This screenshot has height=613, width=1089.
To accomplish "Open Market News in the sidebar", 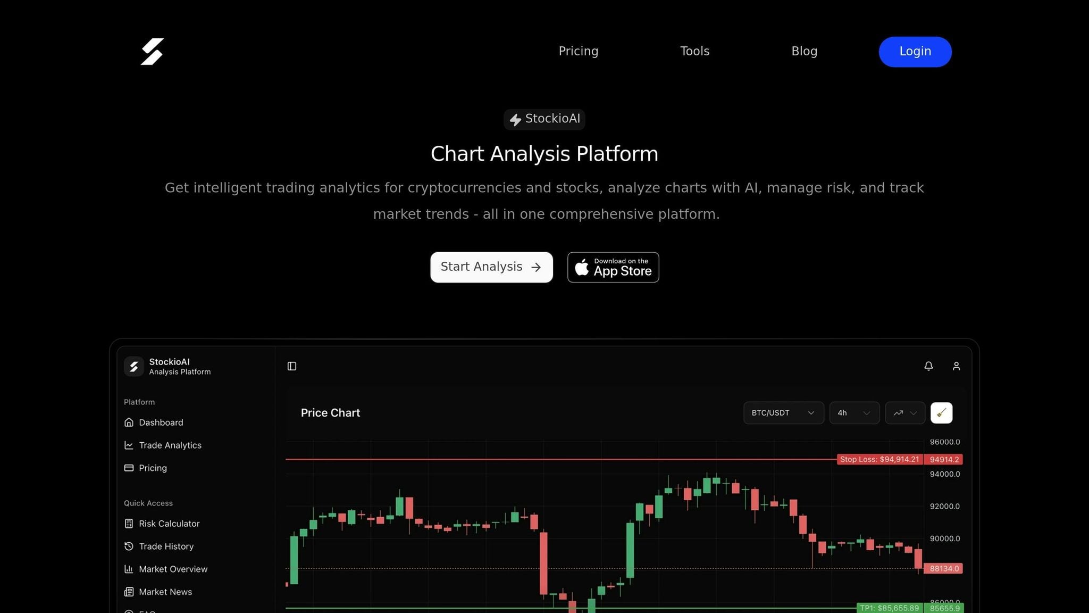I will tap(165, 592).
